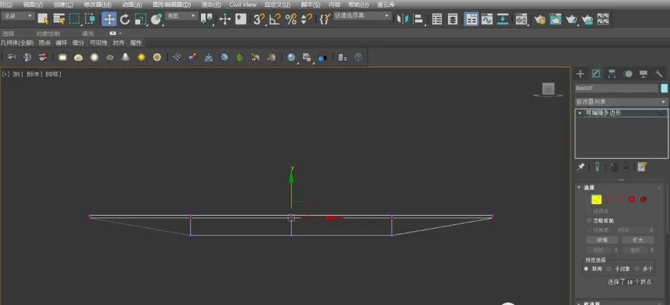This screenshot has height=305, width=670.
Task: Select the Select Object tool
Action: (x=43, y=19)
